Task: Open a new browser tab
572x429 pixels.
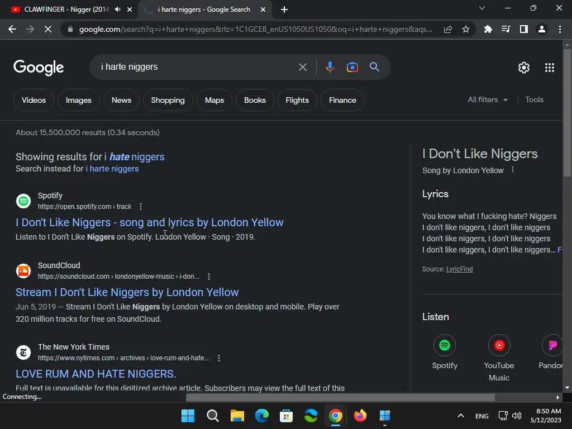Action: click(284, 10)
